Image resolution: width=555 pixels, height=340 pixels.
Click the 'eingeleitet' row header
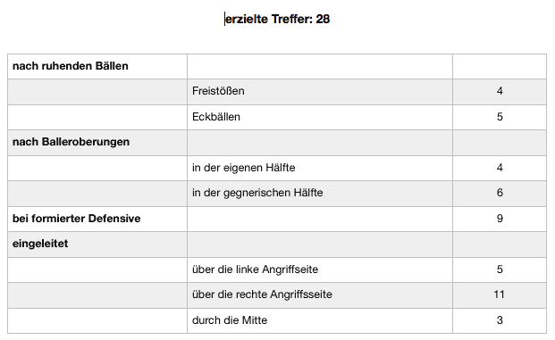tap(97, 245)
